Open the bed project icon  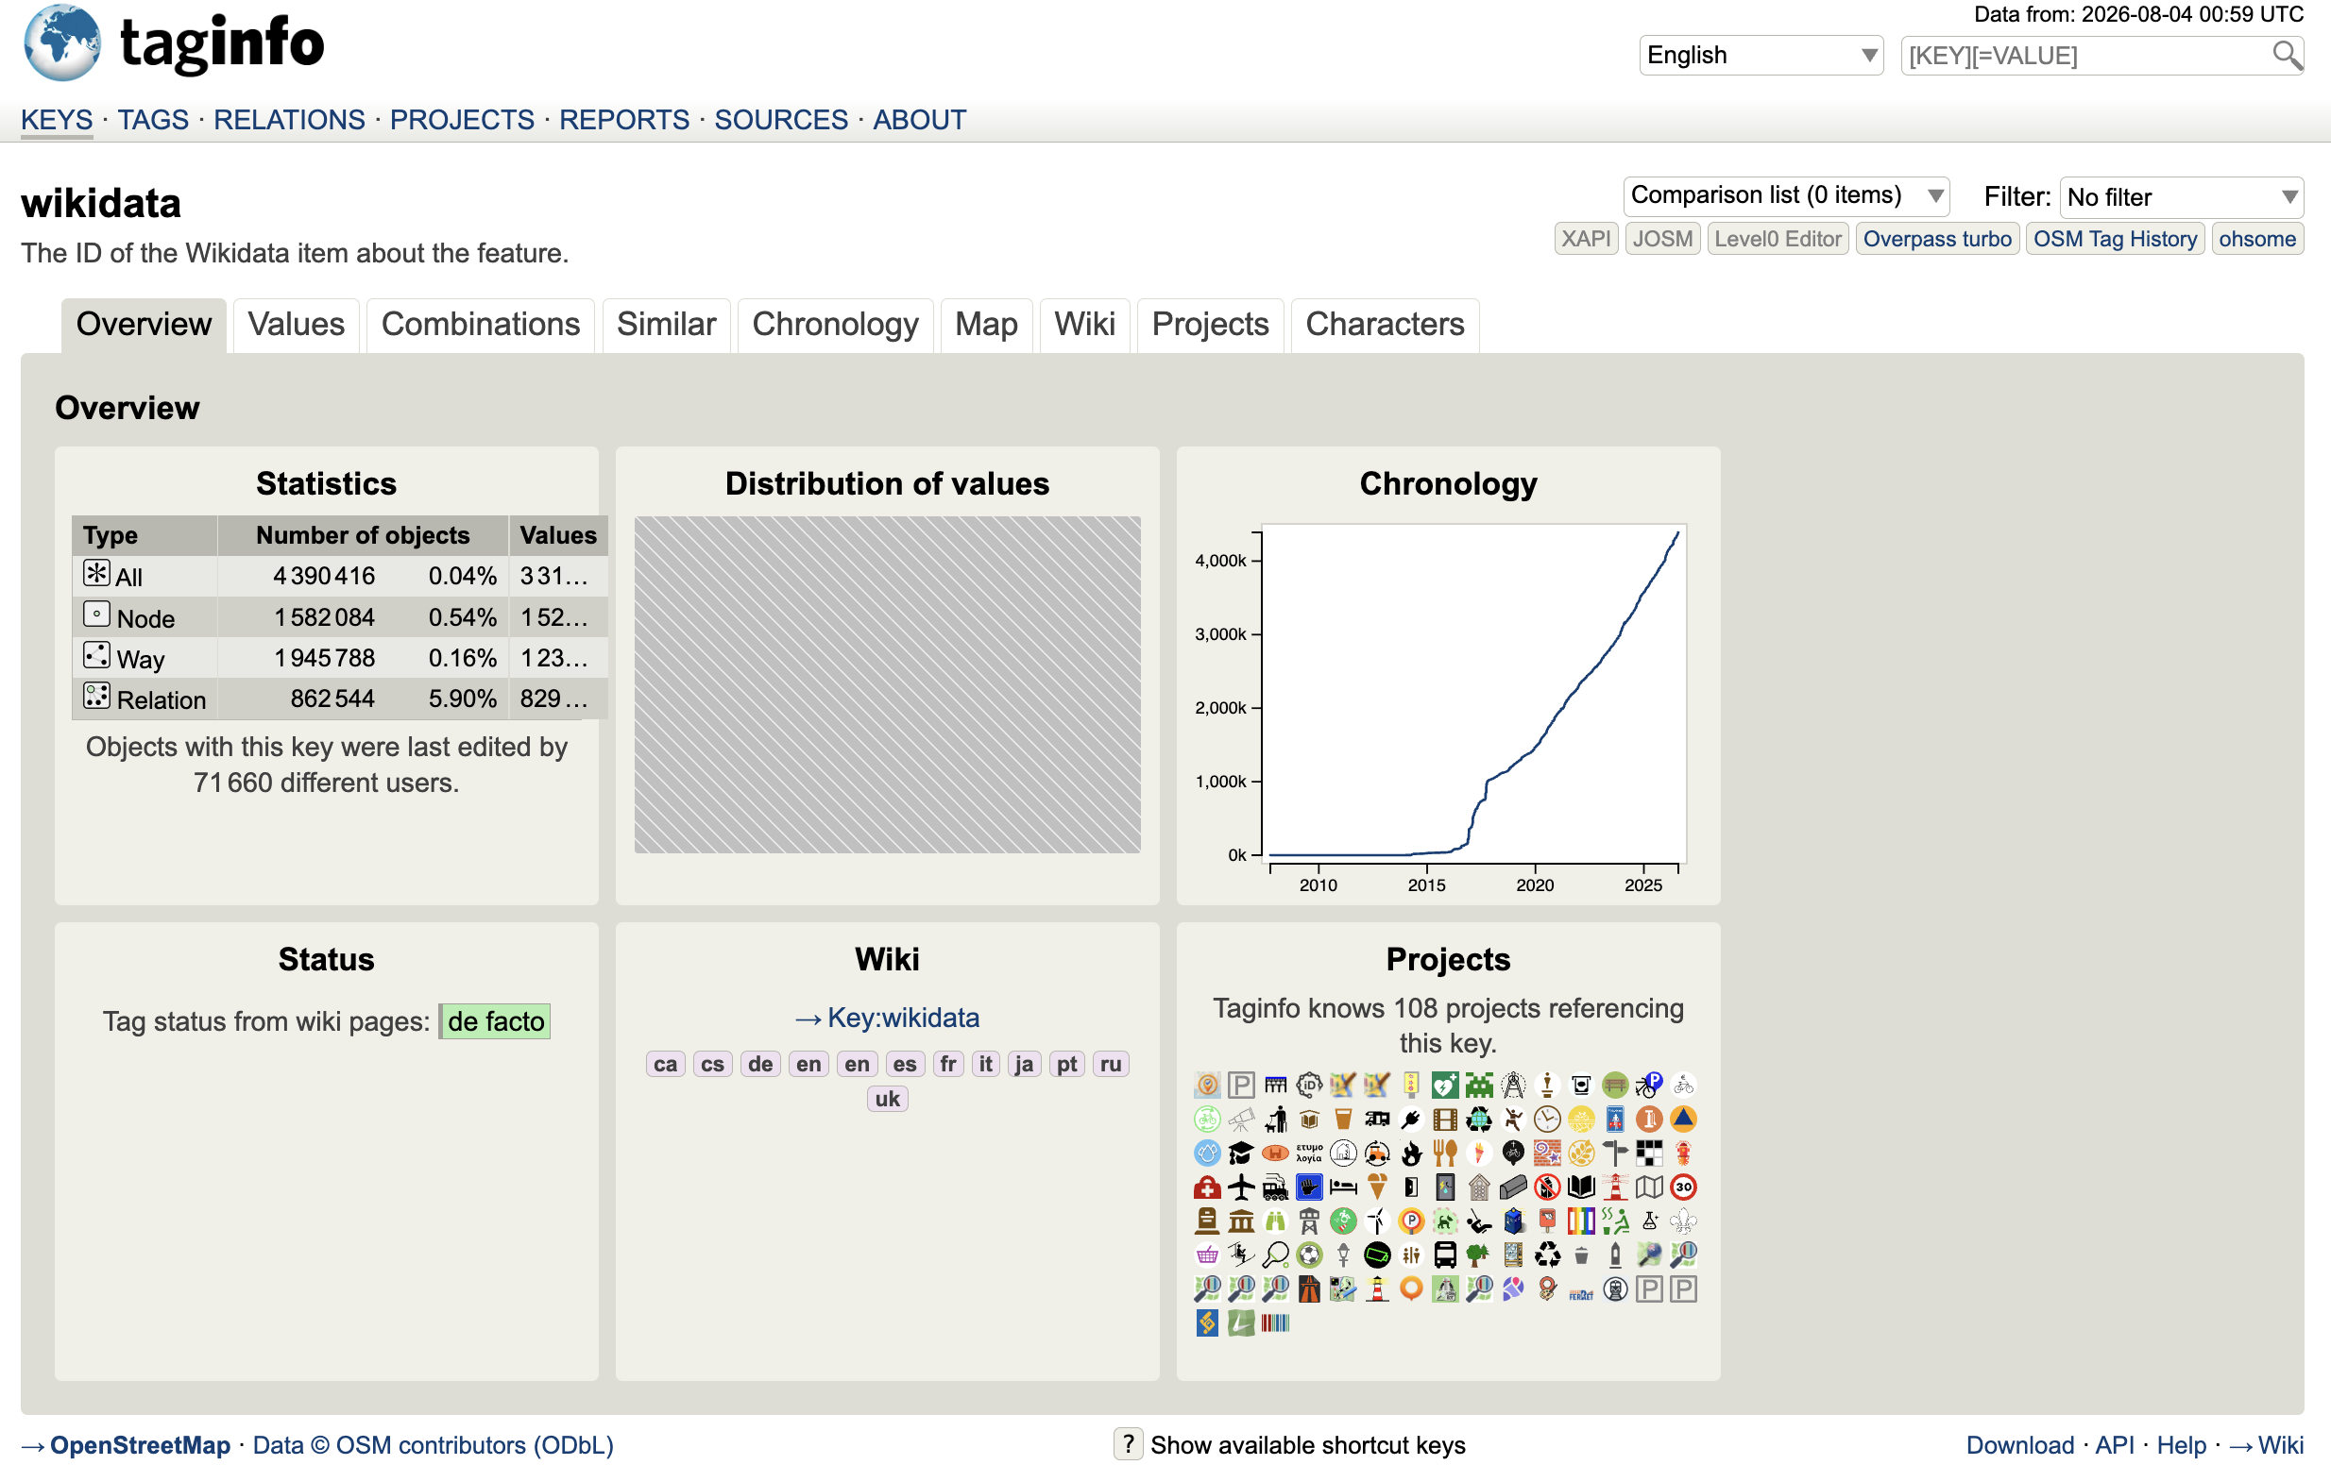pyautogui.click(x=1343, y=1187)
